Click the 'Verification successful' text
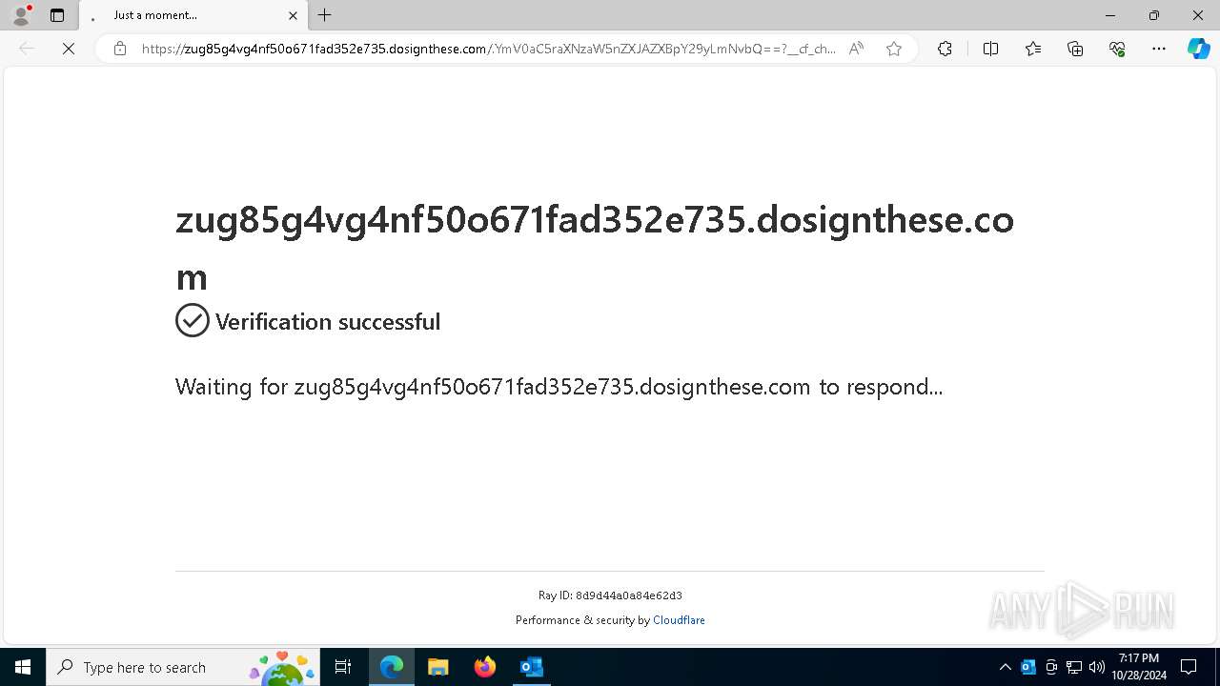The image size is (1220, 686). (x=328, y=322)
